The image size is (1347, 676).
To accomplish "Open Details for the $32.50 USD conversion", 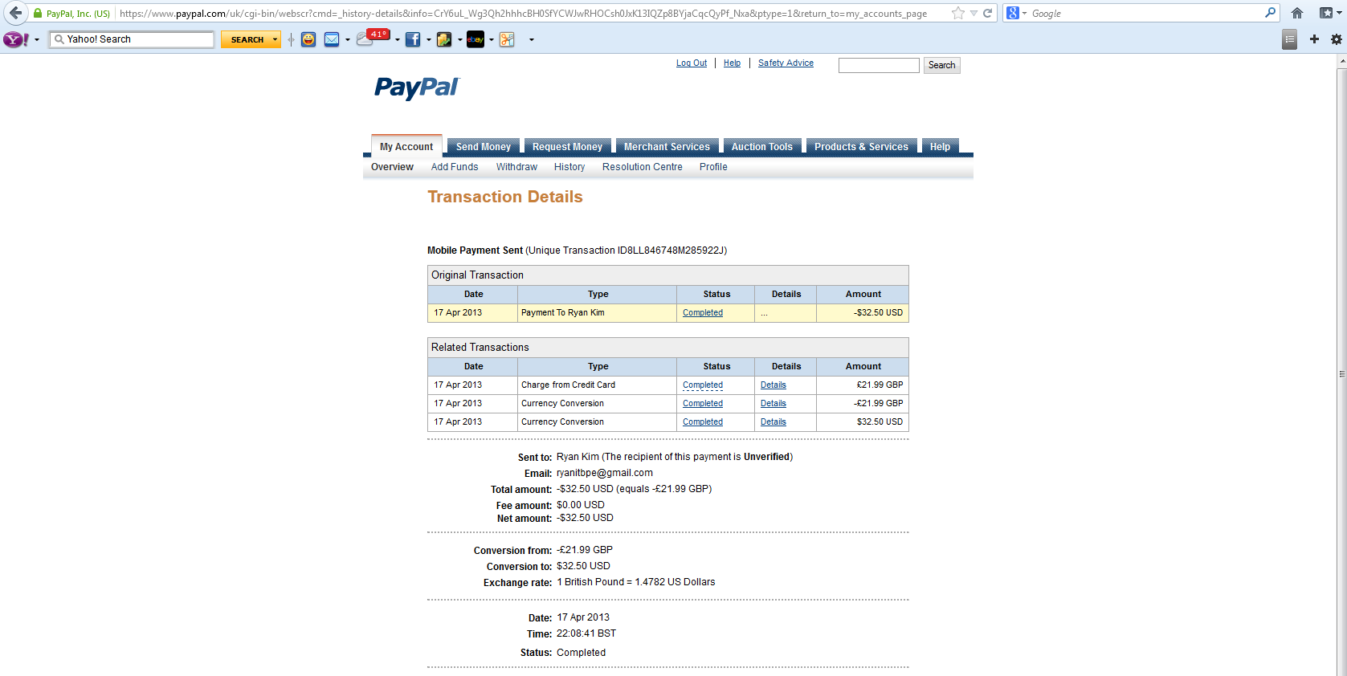I will pos(774,422).
